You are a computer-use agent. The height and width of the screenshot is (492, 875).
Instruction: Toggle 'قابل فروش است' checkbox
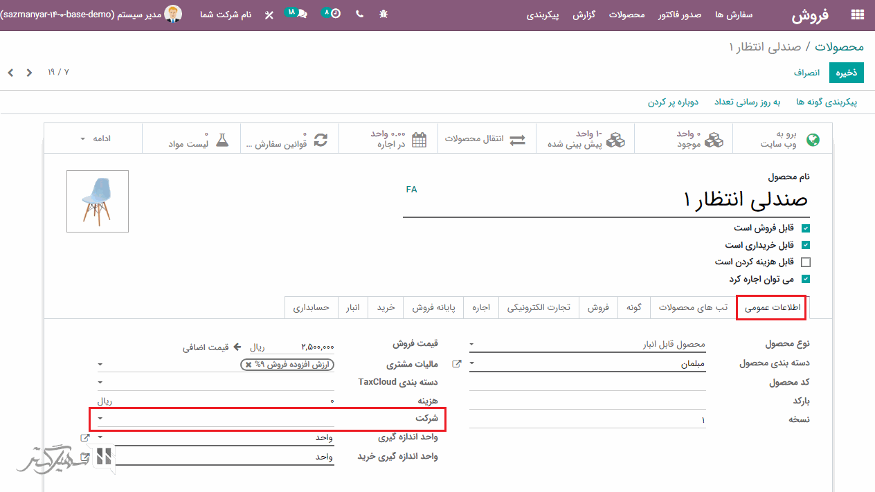805,228
